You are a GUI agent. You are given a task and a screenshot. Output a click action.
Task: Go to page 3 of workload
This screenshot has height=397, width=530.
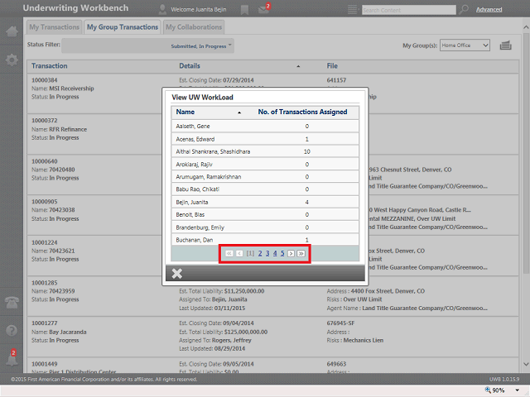(267, 253)
